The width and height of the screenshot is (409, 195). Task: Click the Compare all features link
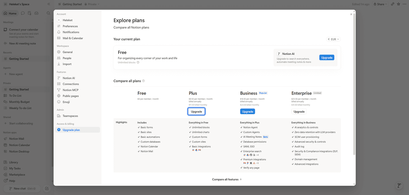coord(227,180)
